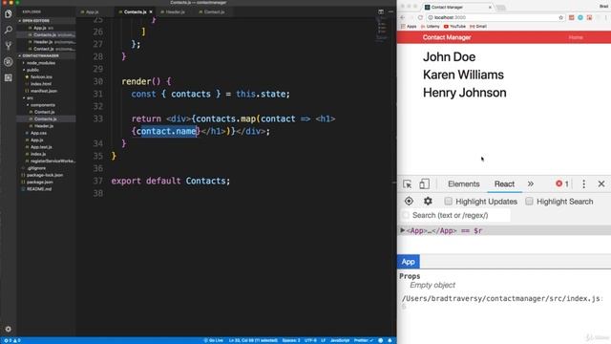Toggle the DevTools device toolbar
Image resolution: width=611 pixels, height=344 pixels.
tap(424, 184)
